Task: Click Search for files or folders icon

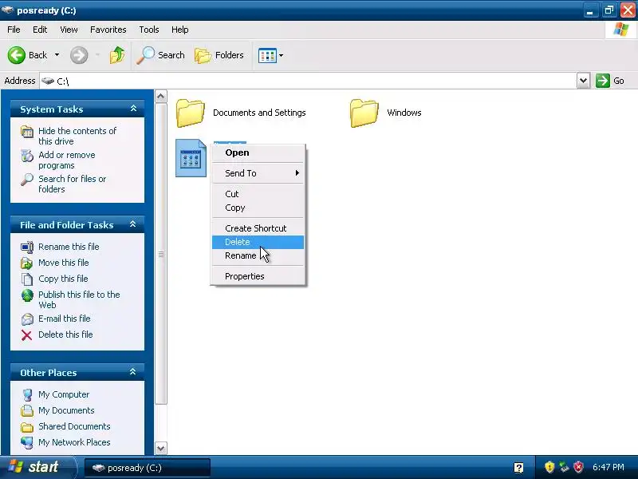Action: click(x=27, y=180)
